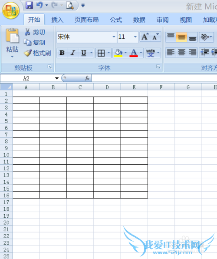Open underline style dropdown arrow
The width and height of the screenshot is (217, 259).
pos(92,53)
